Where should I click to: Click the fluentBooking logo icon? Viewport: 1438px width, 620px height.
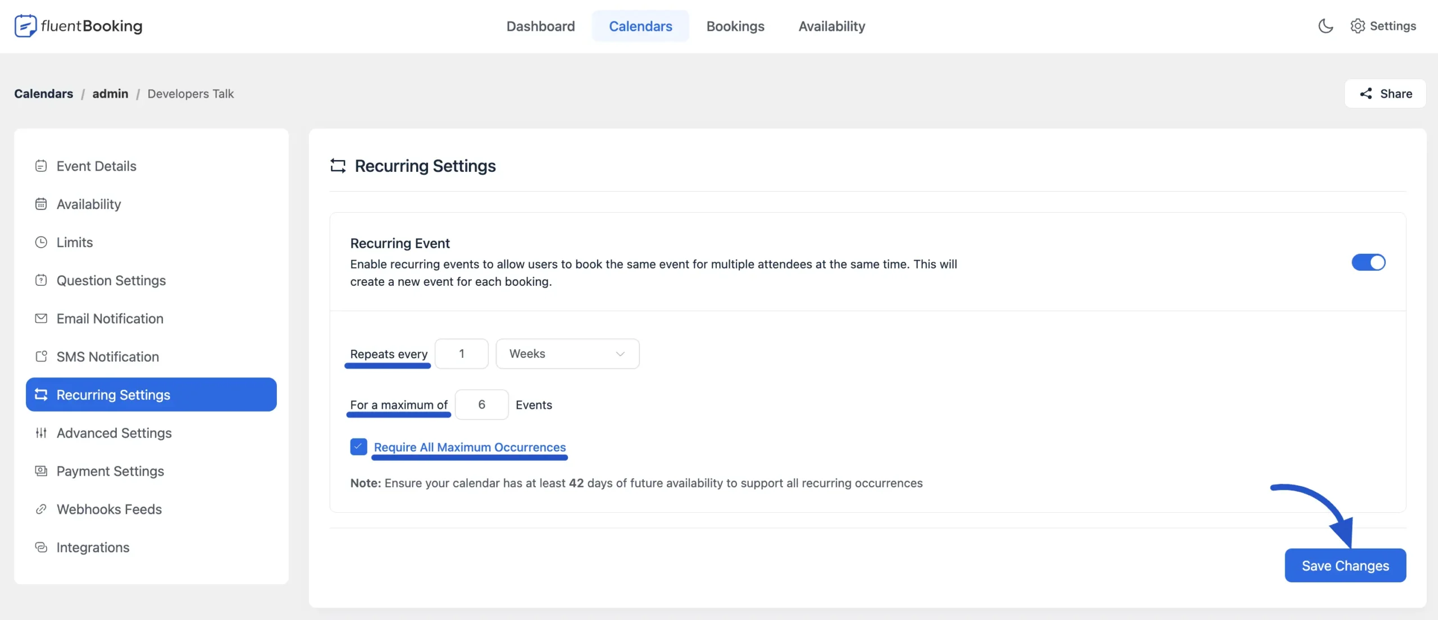point(25,26)
